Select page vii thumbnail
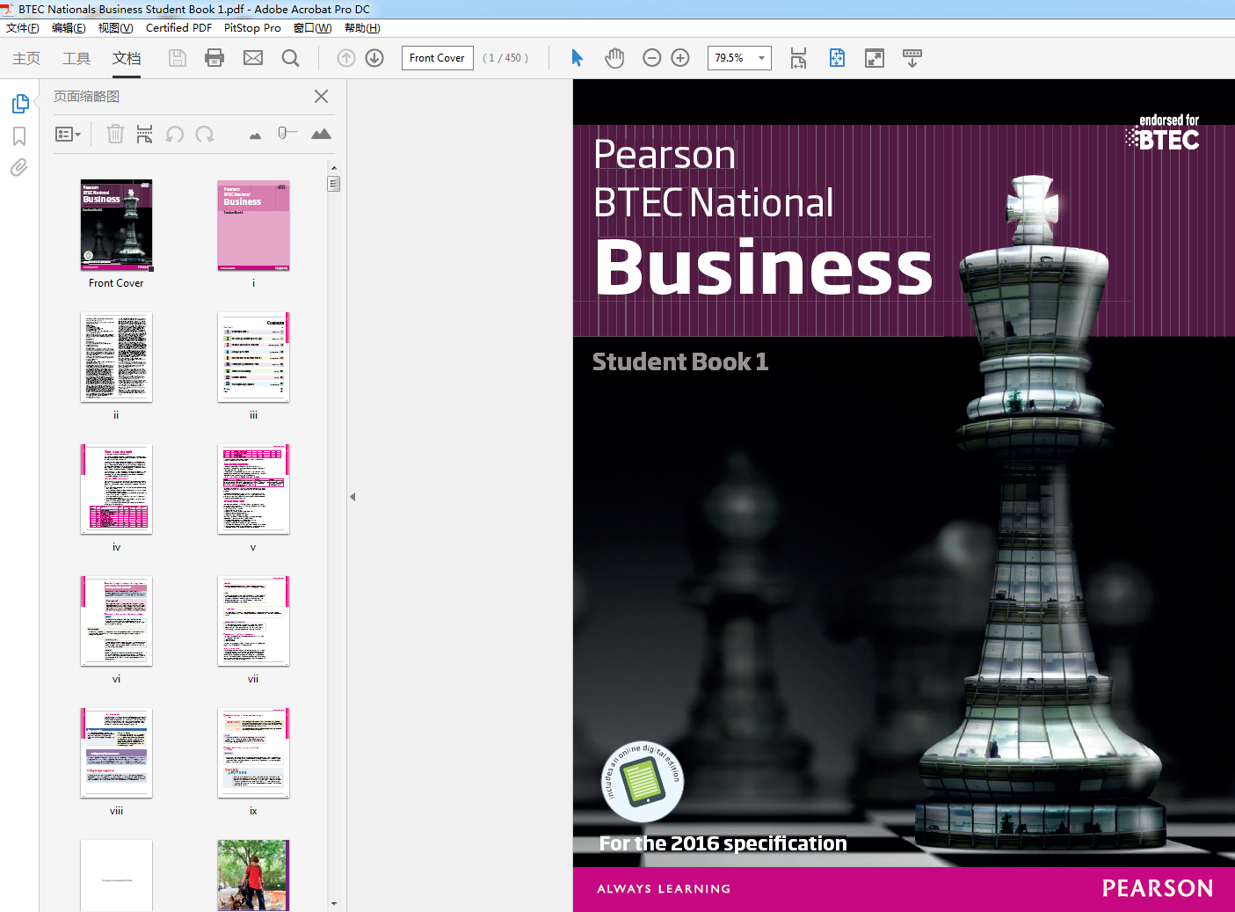 (253, 621)
